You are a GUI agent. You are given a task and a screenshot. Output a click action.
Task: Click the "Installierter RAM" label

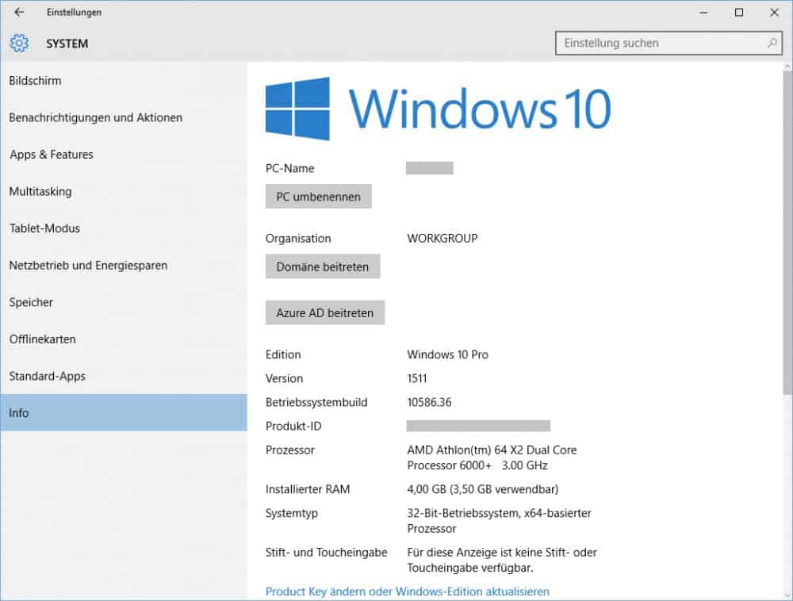308,489
